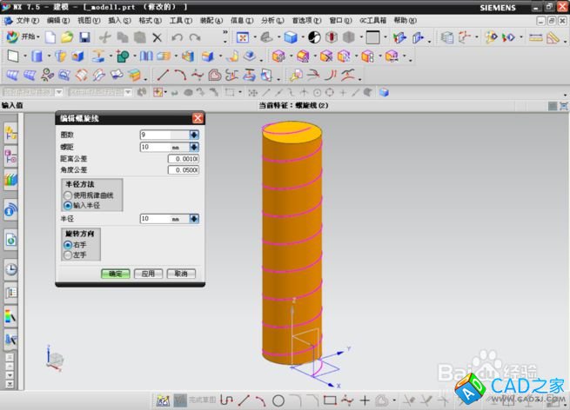Select 使用规律曲线 radius method
570x410 pixels.
[x=68, y=195]
